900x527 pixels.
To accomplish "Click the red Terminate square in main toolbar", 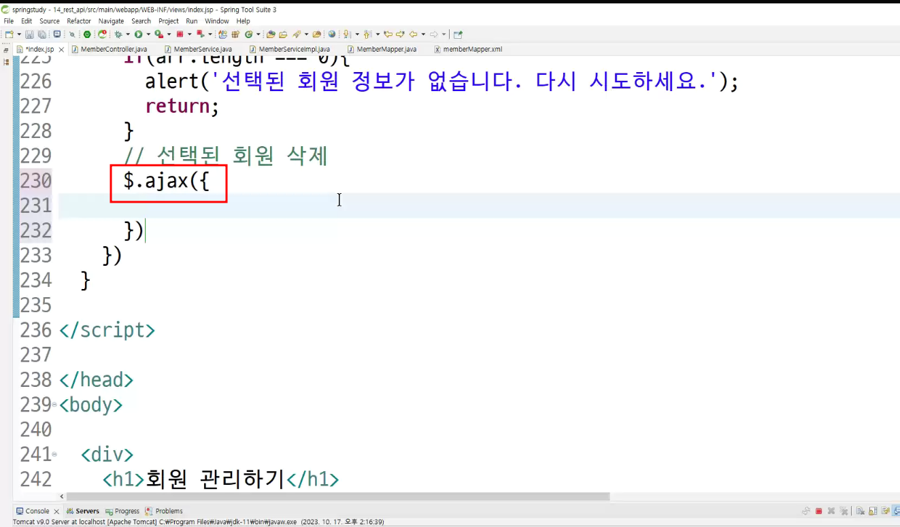I will click(x=180, y=34).
